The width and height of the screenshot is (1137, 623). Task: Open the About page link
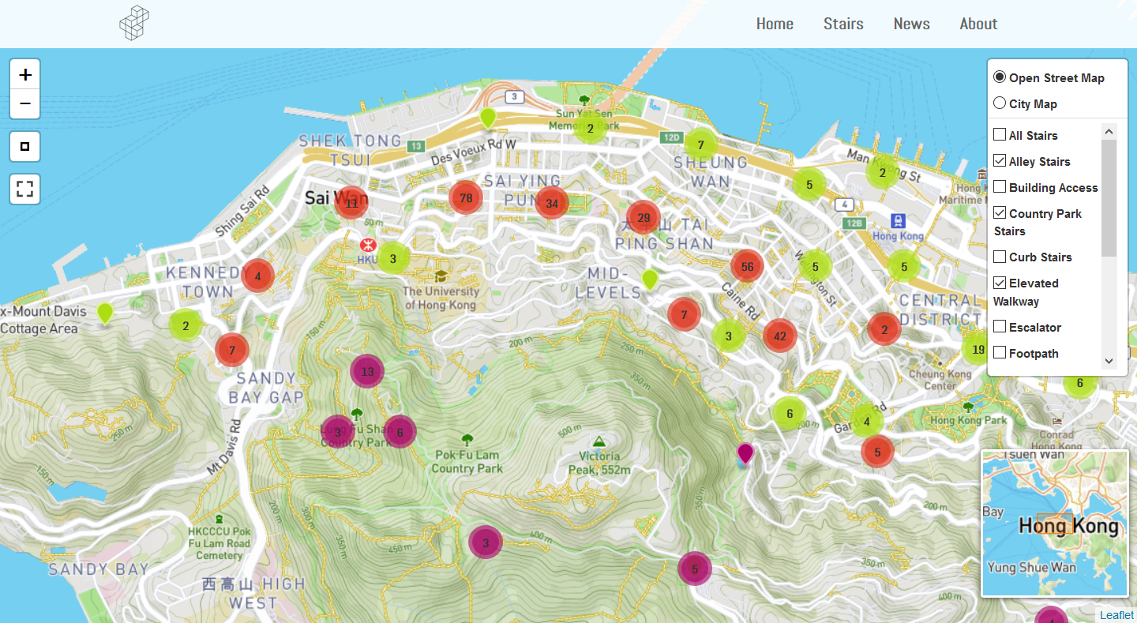[x=978, y=24]
